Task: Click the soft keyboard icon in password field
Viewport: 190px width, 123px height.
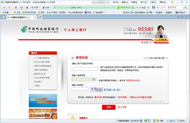Action: coord(93,79)
